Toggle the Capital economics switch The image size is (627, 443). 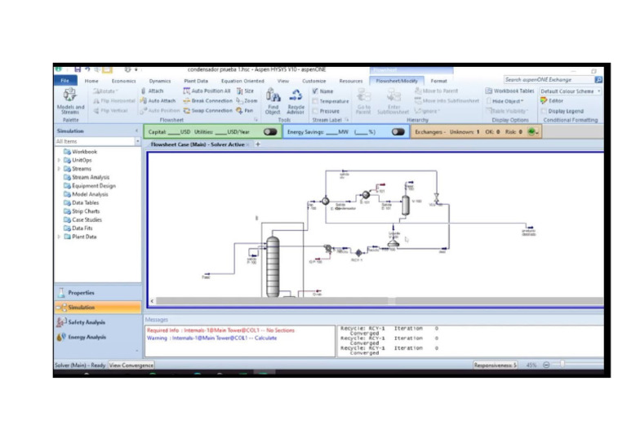[x=270, y=132]
